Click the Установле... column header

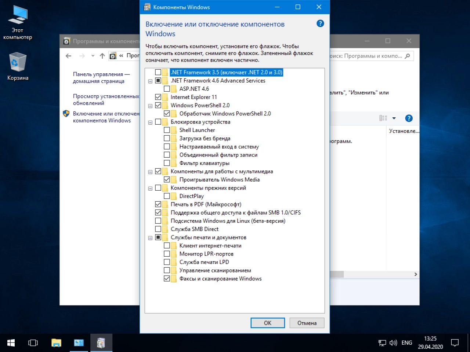(x=404, y=131)
